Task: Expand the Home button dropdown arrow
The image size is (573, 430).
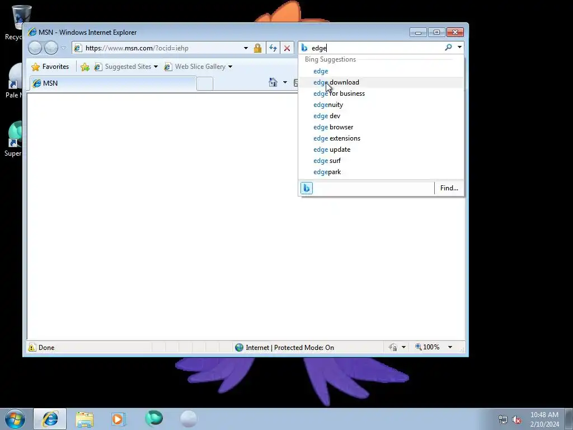Action: 285,82
